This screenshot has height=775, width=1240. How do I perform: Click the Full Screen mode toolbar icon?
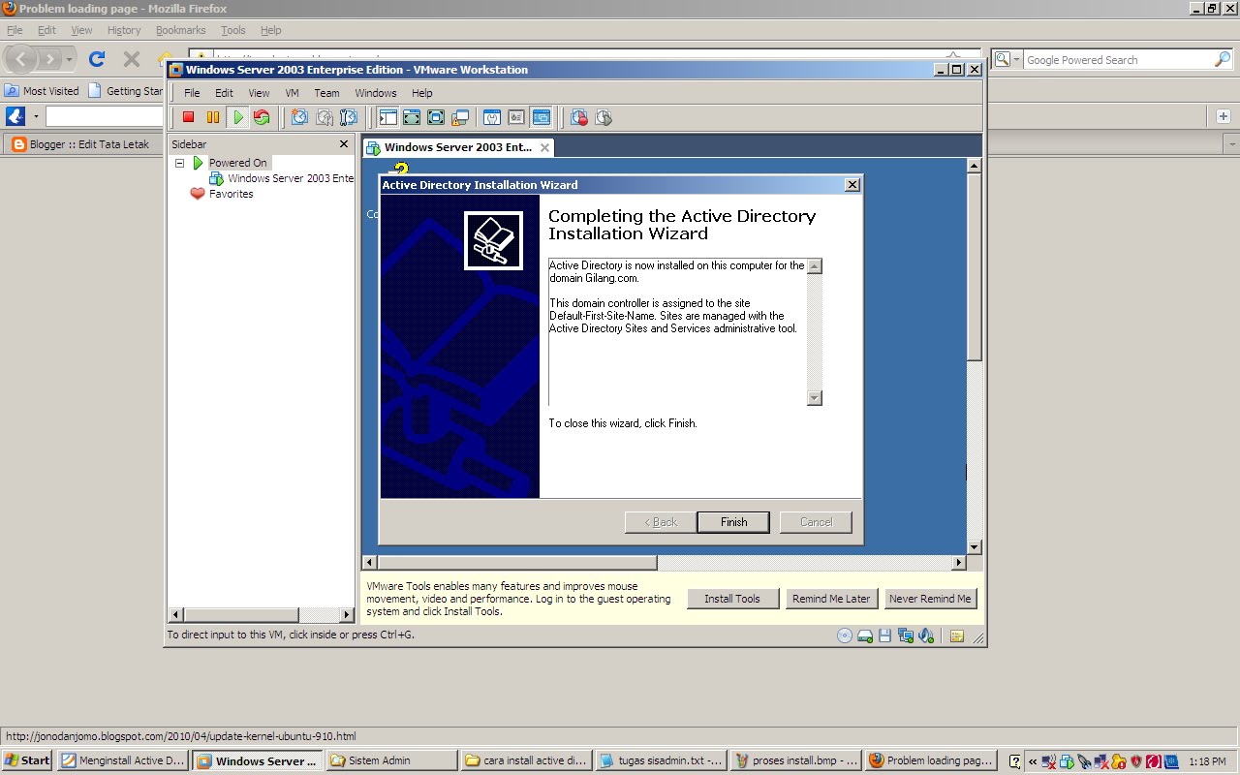[436, 117]
